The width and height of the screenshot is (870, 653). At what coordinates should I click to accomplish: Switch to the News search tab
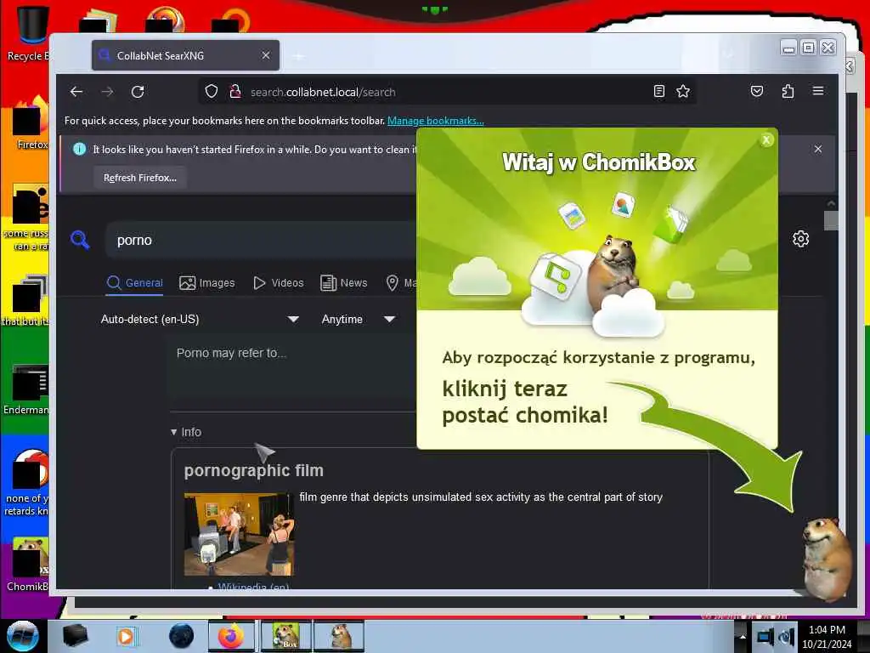(x=344, y=282)
